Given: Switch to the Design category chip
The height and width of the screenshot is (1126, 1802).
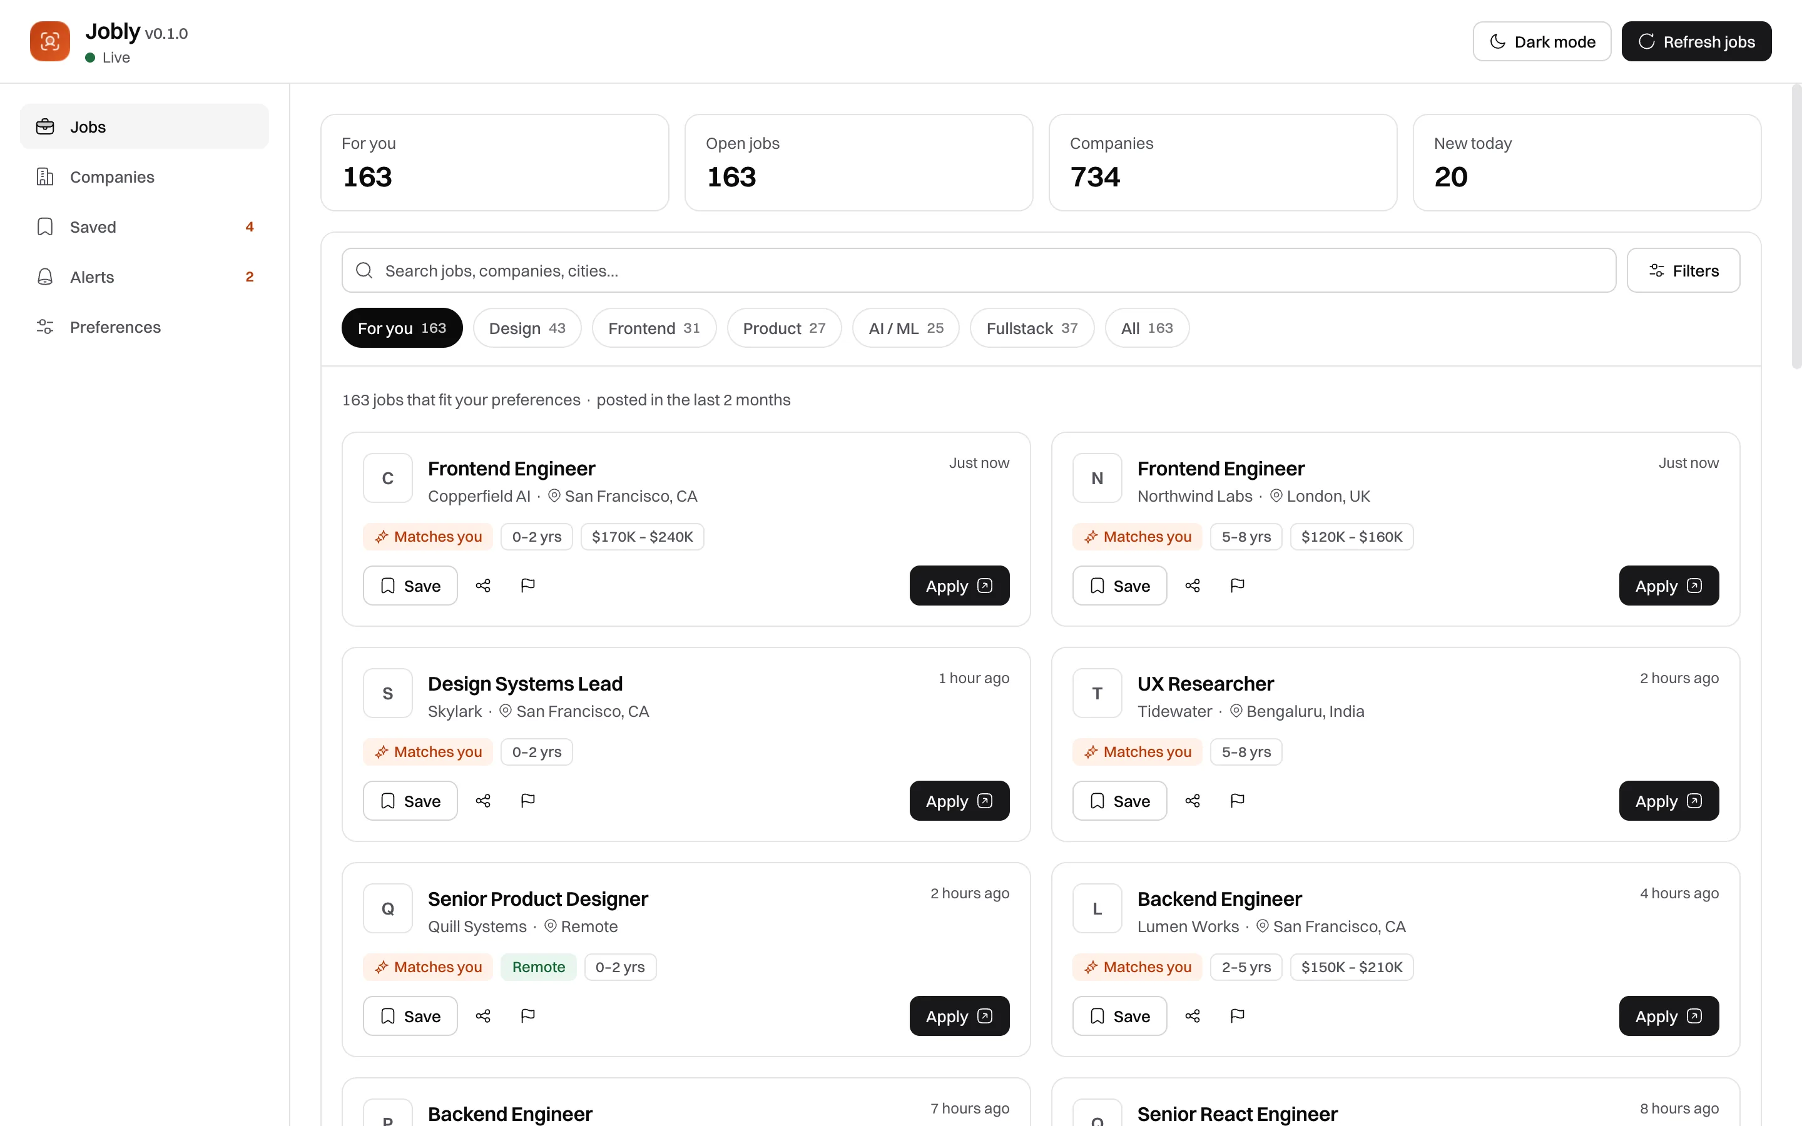Looking at the screenshot, I should [x=527, y=328].
